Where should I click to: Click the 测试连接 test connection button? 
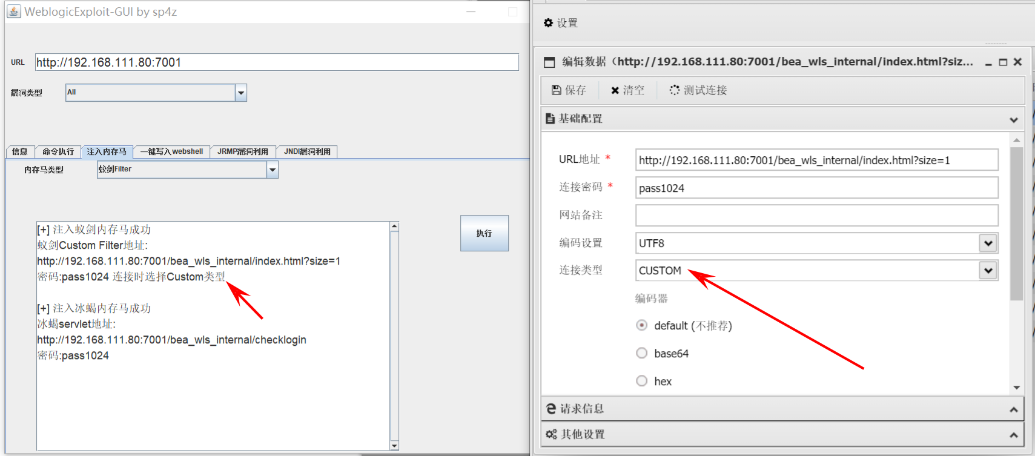698,90
